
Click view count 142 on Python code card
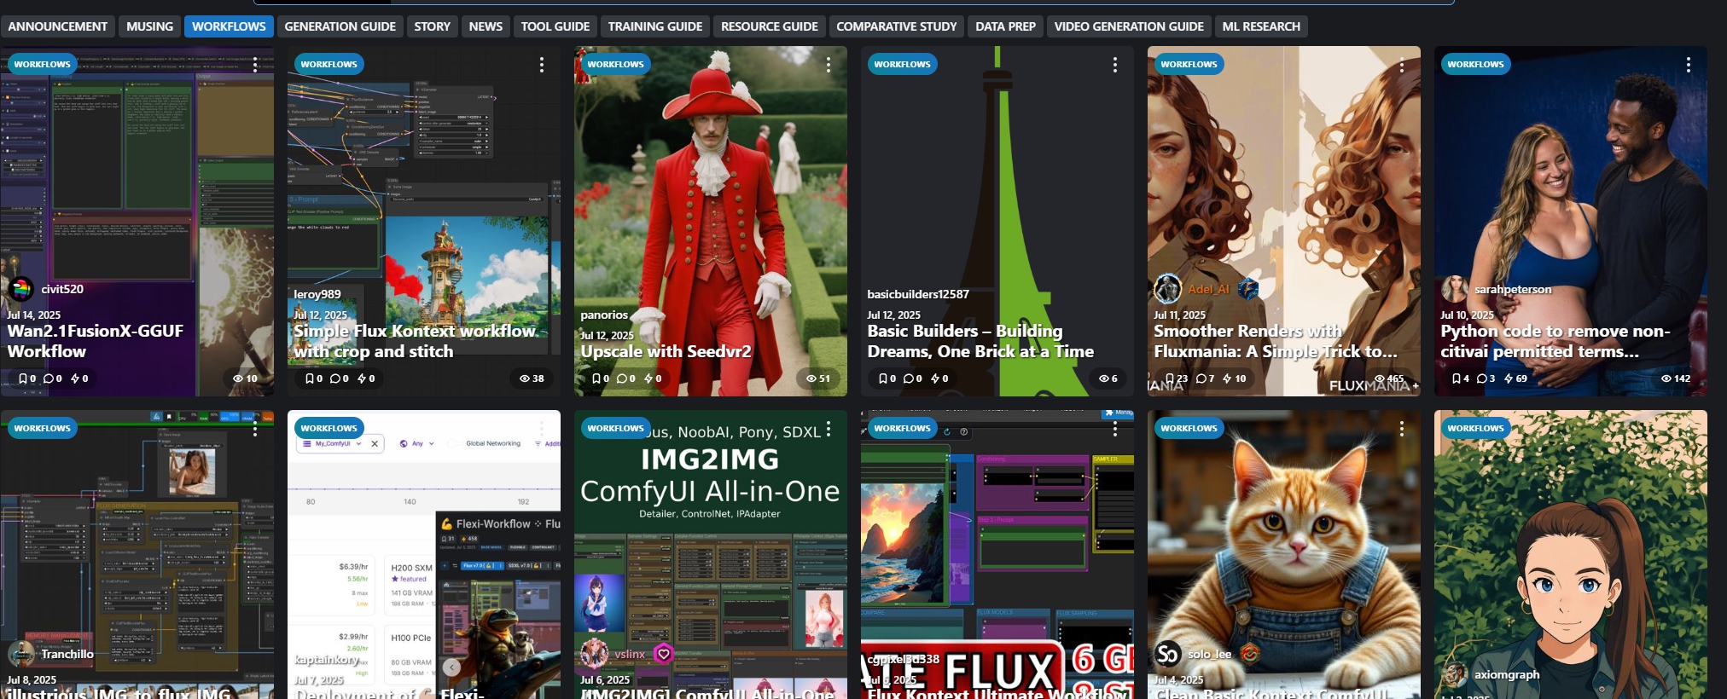pos(1675,378)
